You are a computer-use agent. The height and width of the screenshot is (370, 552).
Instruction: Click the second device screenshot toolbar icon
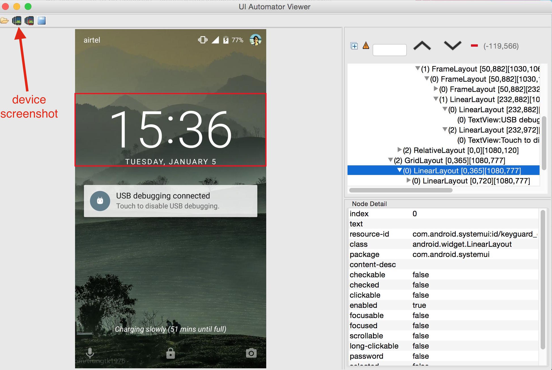29,21
